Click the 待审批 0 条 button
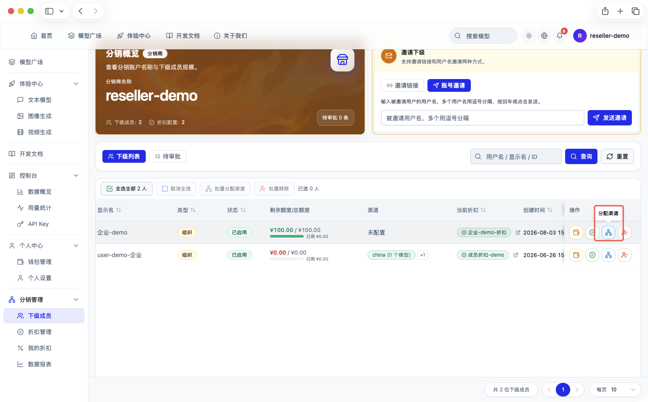This screenshot has width=648, height=402. pyautogui.click(x=335, y=118)
